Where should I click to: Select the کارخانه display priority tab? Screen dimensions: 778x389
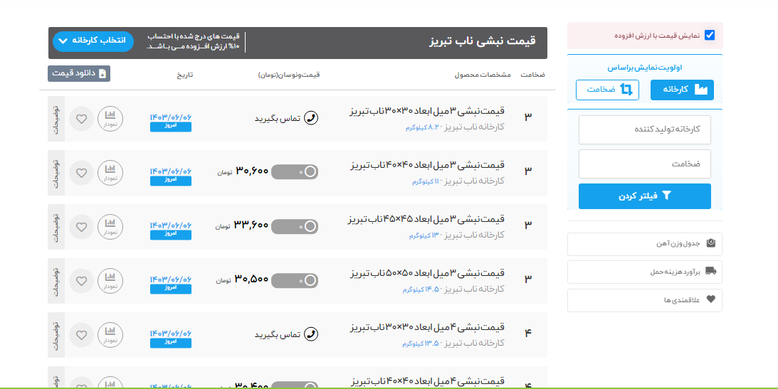682,90
